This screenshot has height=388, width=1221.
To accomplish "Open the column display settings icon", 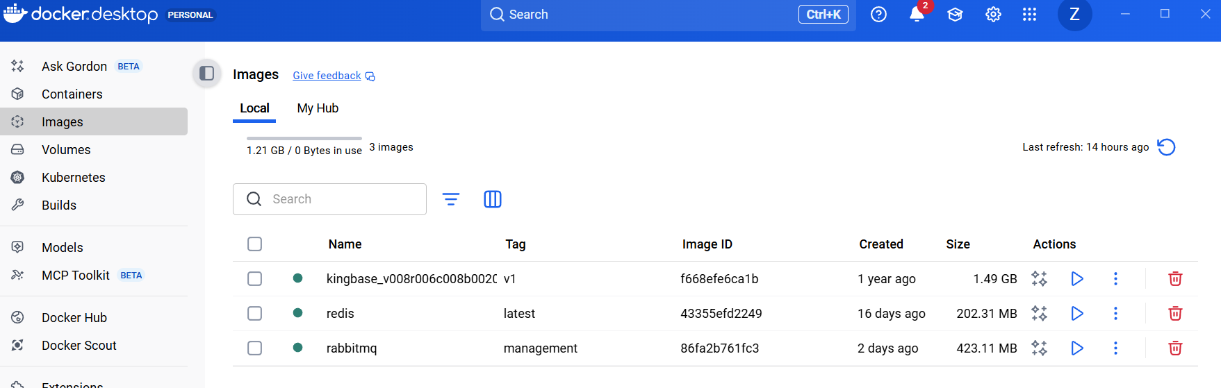I will click(493, 199).
